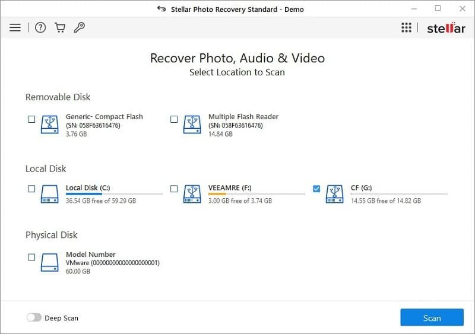Click the Stellar logo
Image resolution: width=475 pixels, height=334 pixels.
tap(446, 28)
